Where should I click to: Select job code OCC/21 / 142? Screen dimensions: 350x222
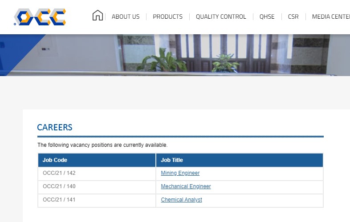click(59, 173)
